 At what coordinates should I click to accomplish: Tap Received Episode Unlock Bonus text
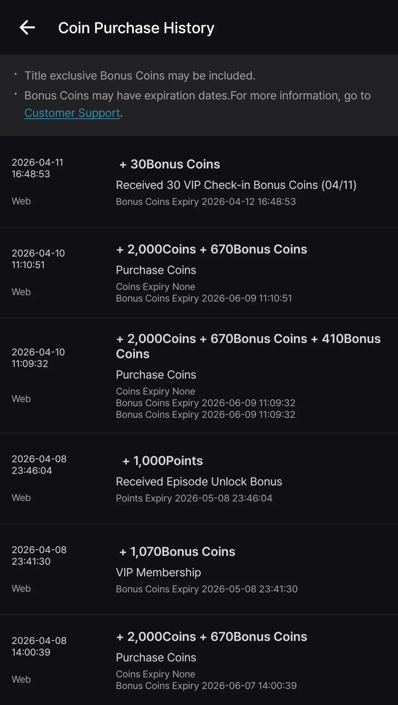coord(199,482)
